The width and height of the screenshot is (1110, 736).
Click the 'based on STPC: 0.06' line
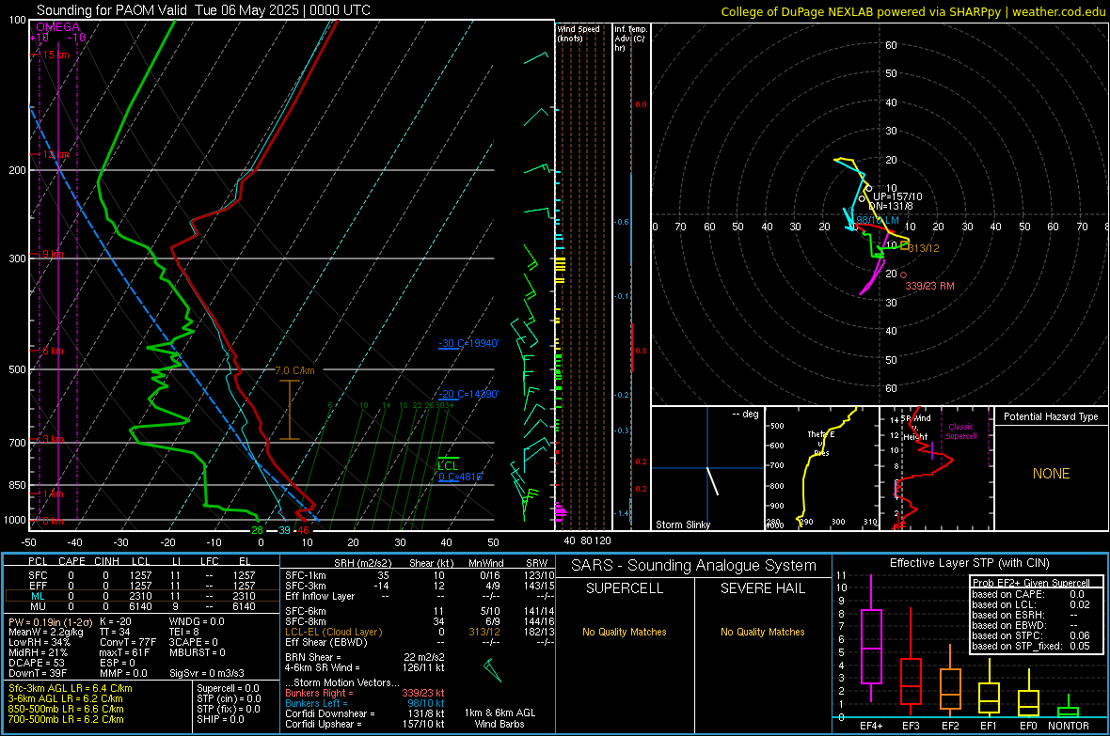(x=1031, y=635)
